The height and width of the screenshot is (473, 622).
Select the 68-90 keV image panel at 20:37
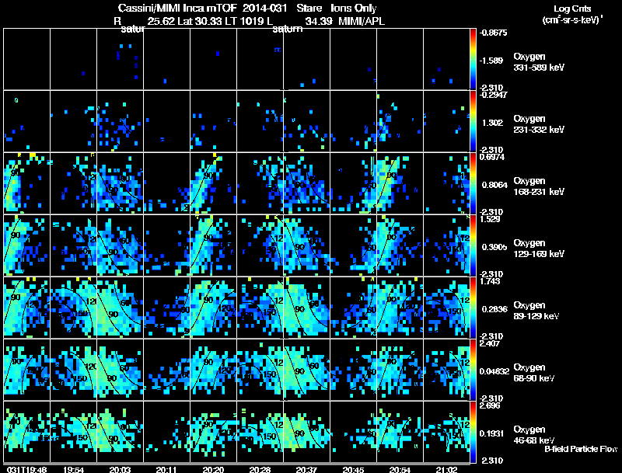click(x=306, y=370)
